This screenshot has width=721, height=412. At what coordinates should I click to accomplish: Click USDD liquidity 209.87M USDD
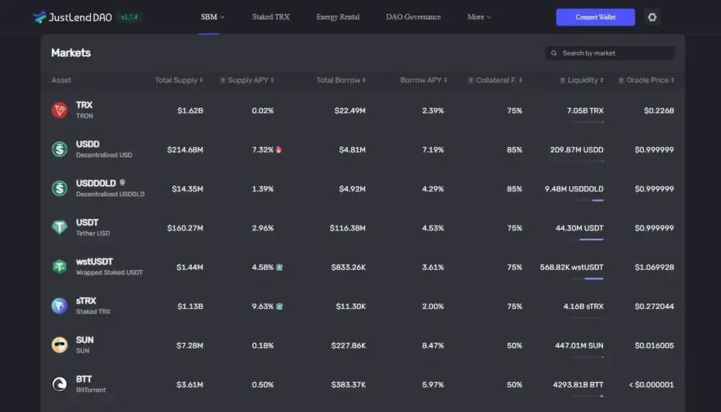click(x=577, y=150)
